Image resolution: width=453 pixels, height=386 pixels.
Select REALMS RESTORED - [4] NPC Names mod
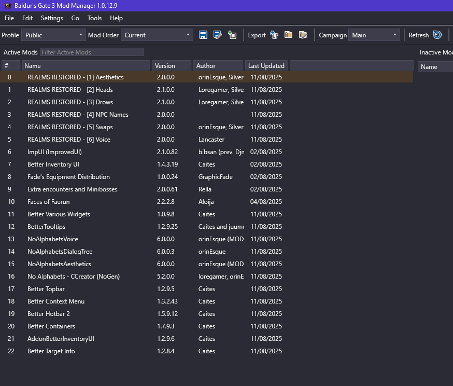tap(207, 115)
